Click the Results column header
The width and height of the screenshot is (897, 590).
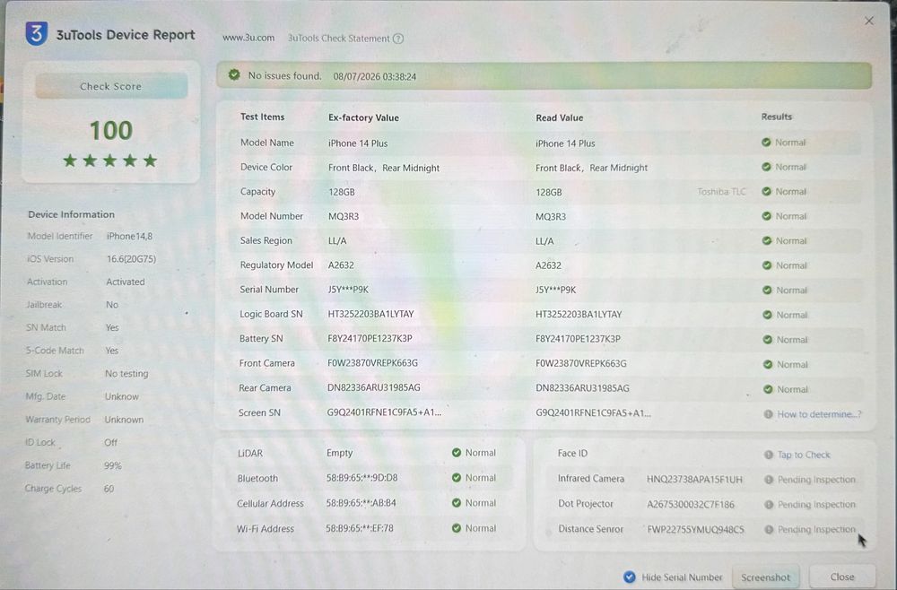pos(776,117)
